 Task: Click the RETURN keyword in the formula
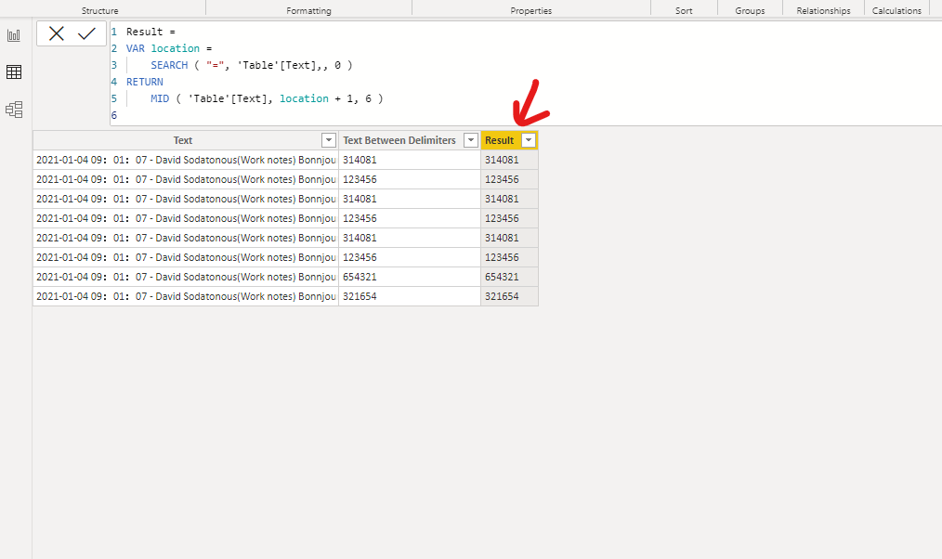click(x=145, y=82)
